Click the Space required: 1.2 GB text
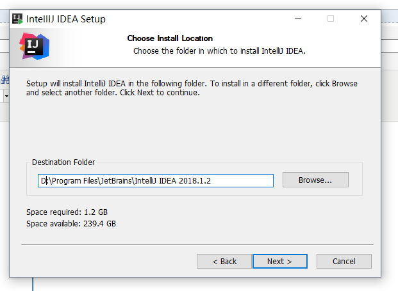Screen dimensions: 398x291 (x=67, y=212)
